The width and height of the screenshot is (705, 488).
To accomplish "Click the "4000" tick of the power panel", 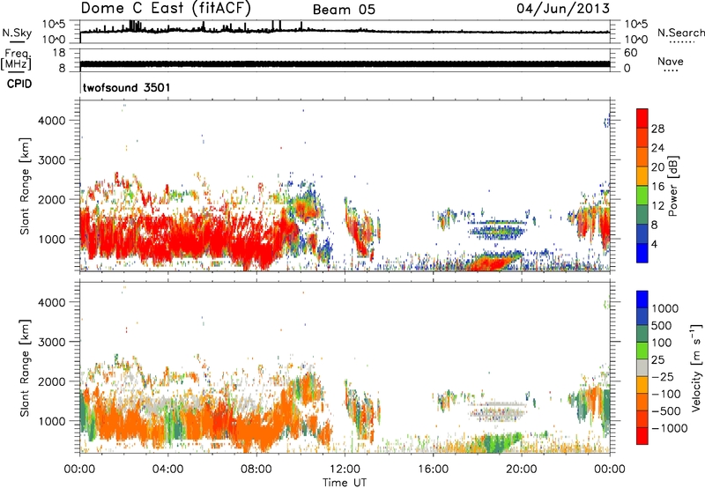I will pyautogui.click(x=52, y=121).
